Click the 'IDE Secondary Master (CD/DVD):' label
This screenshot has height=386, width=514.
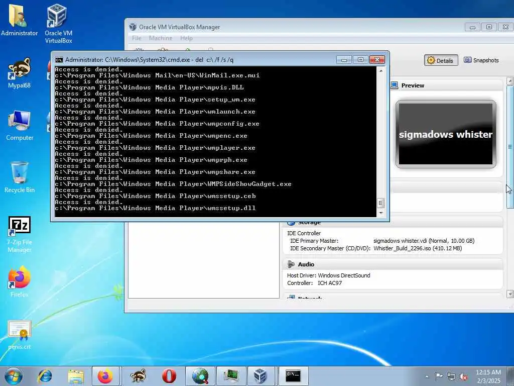pyautogui.click(x=330, y=248)
